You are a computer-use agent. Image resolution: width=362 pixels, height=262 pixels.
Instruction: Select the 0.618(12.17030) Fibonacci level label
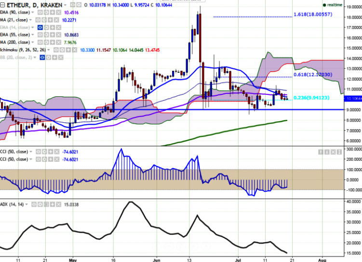(313, 75)
